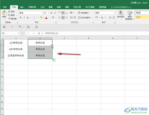Apply percent style format
The height and width of the screenshot is (115, 149).
coord(102,18)
